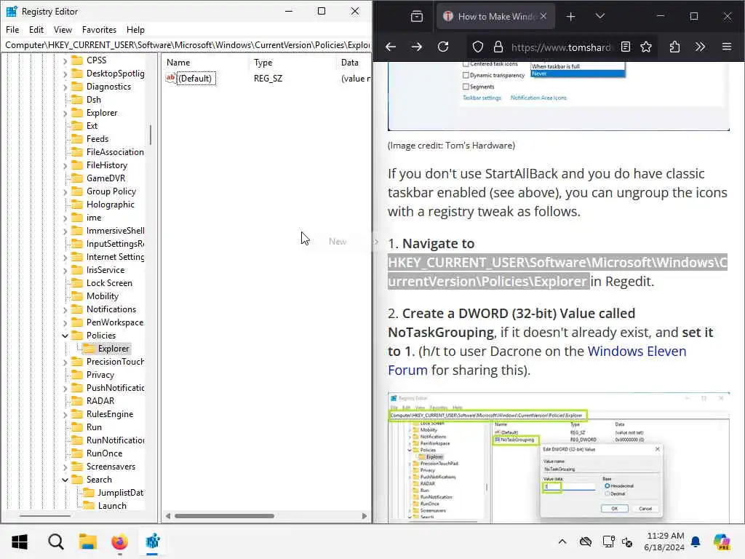Open Firefox extensions puzzle icon

674,47
